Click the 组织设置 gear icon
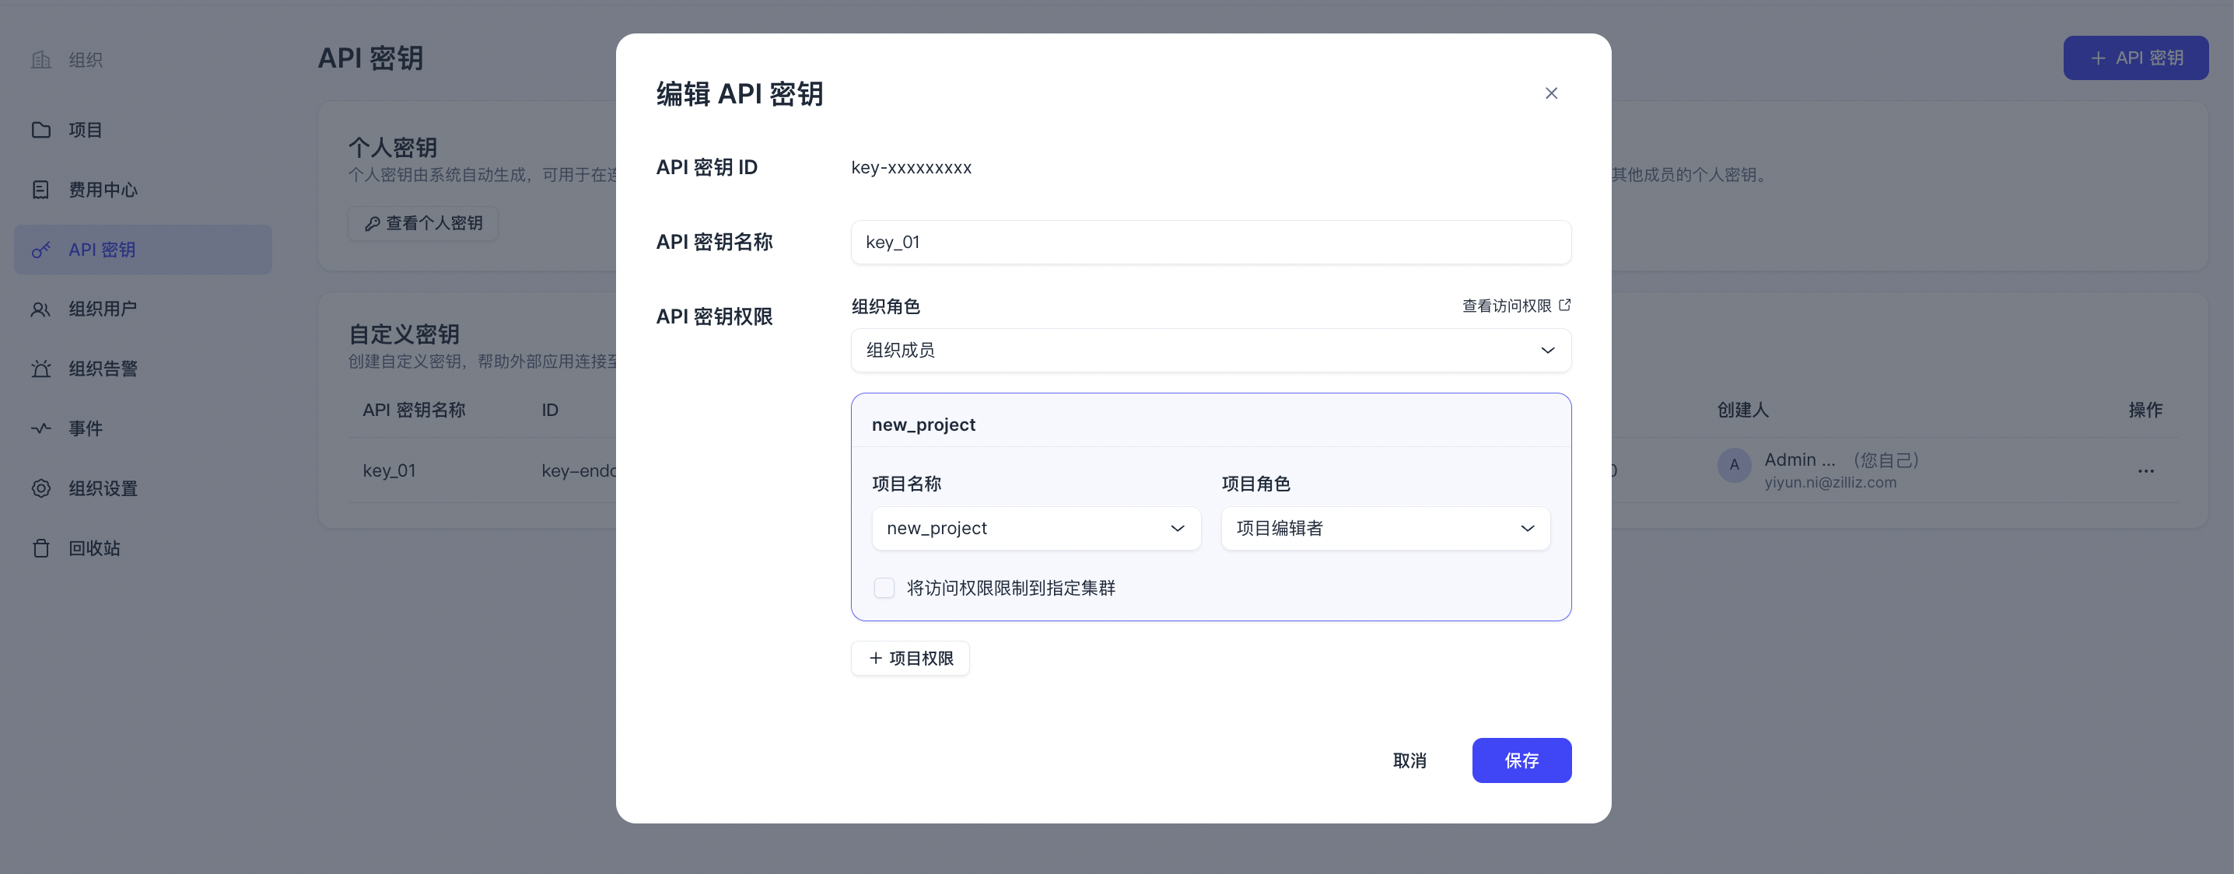Screen dimensions: 2234x874 pos(40,488)
